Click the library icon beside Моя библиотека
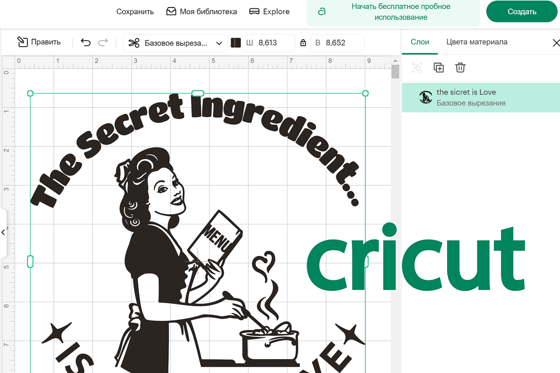The height and width of the screenshot is (373, 560). point(171,11)
